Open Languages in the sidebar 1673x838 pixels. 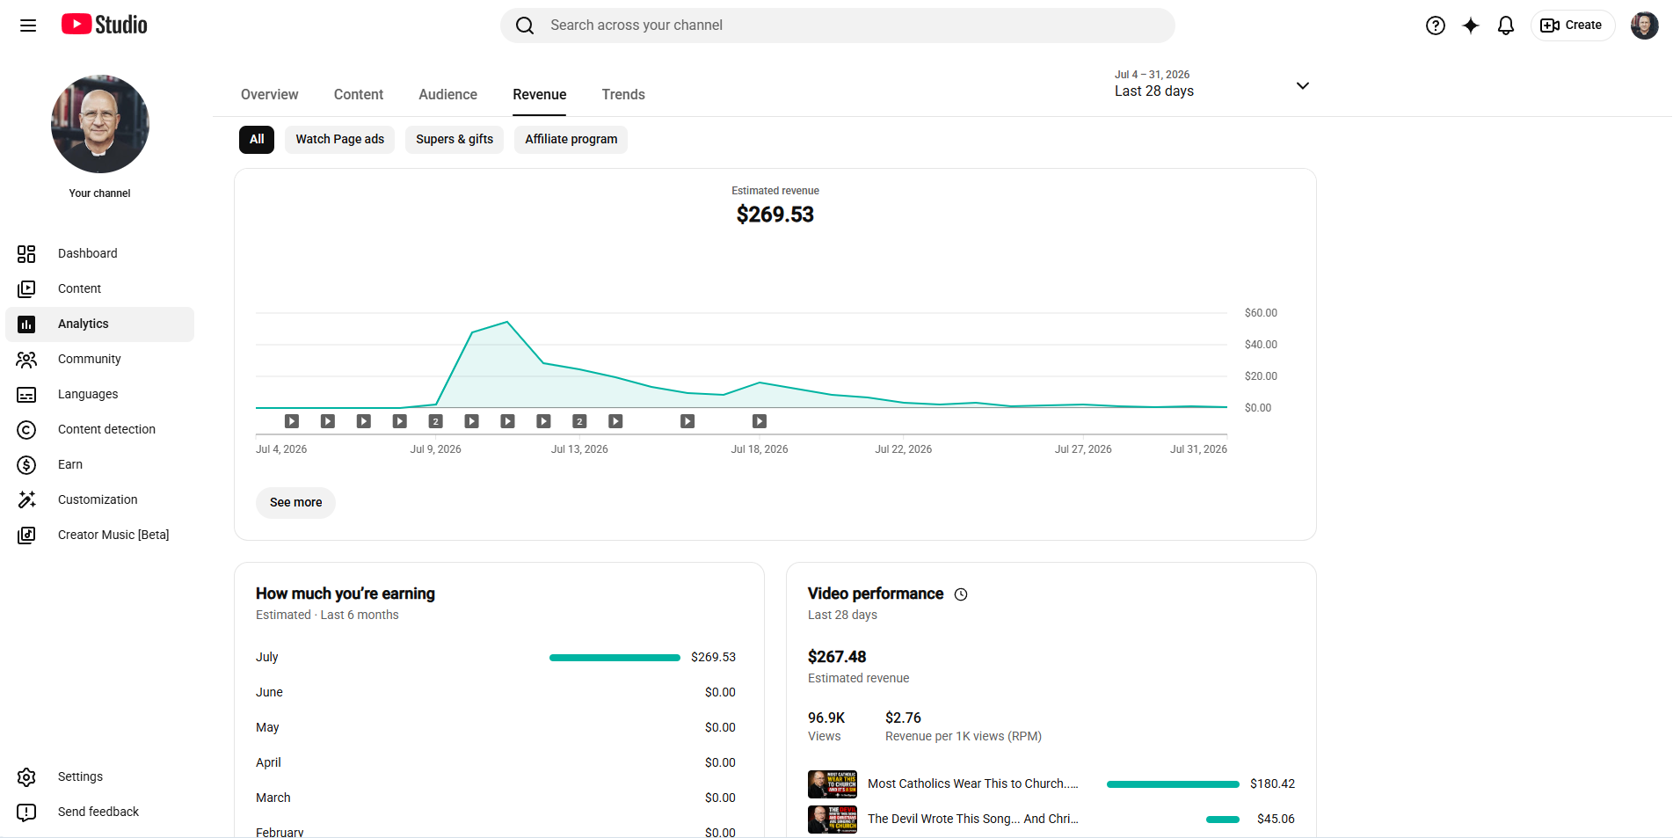[100, 394]
